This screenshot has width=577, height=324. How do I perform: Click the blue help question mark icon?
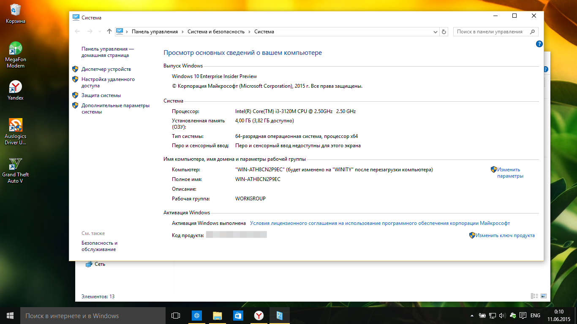click(539, 44)
